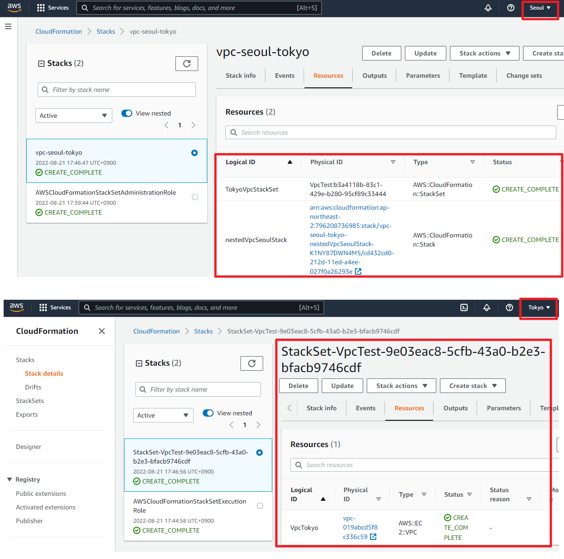The image size is (564, 559).
Task: Go to previous stacks page in Seoul console
Action: click(x=166, y=125)
